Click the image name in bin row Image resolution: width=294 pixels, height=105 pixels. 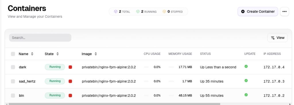click(x=109, y=96)
